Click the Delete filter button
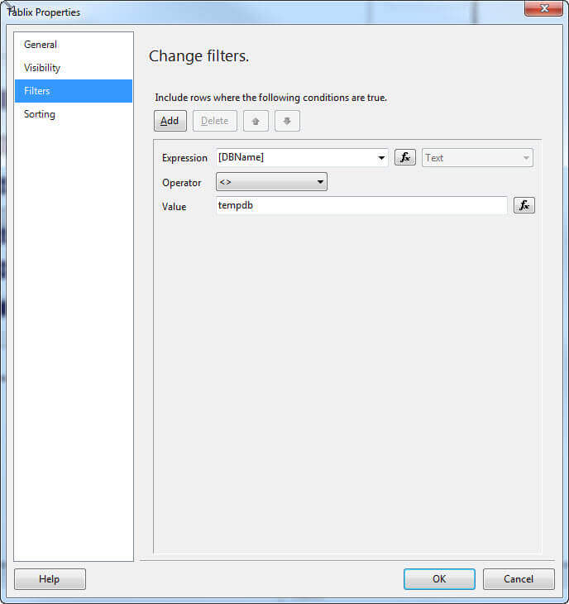This screenshot has width=569, height=604. pyautogui.click(x=215, y=121)
